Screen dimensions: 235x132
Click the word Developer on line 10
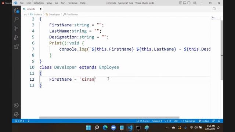[x=65, y=67]
